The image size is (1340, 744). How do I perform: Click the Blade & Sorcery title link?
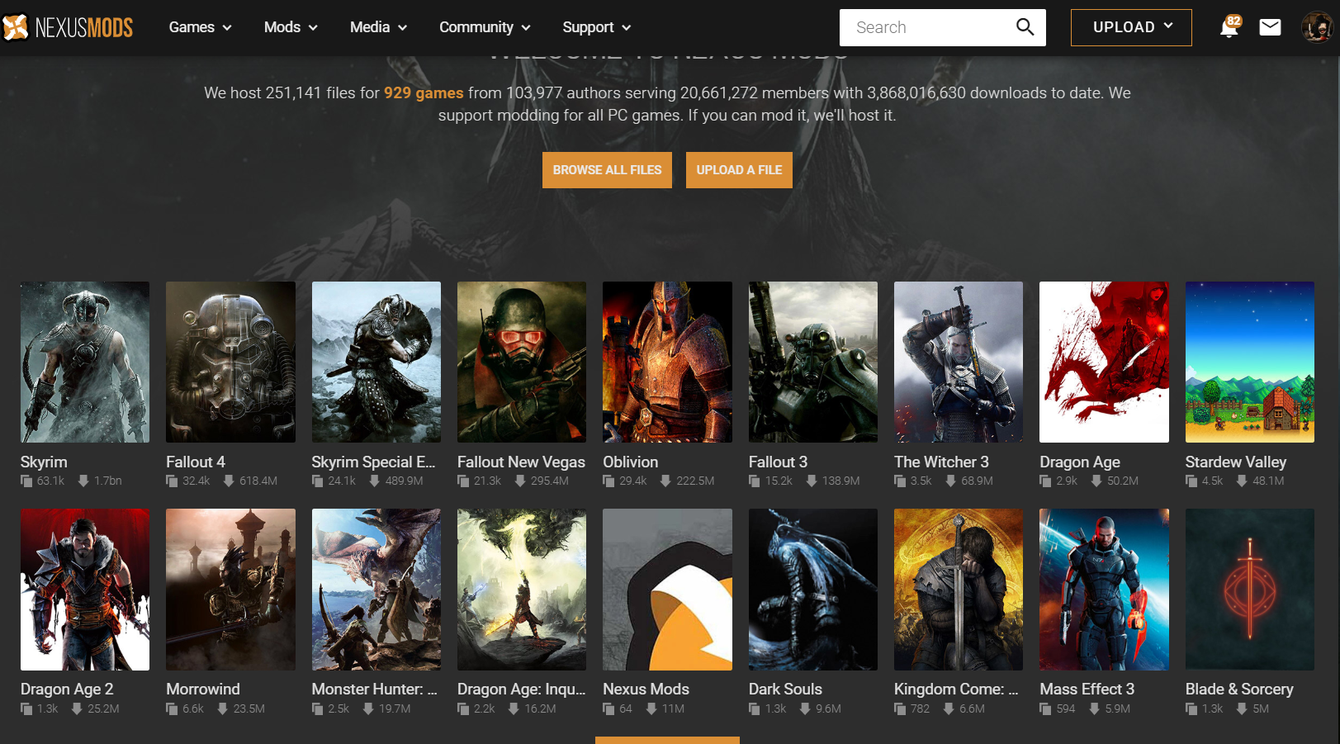(x=1239, y=689)
